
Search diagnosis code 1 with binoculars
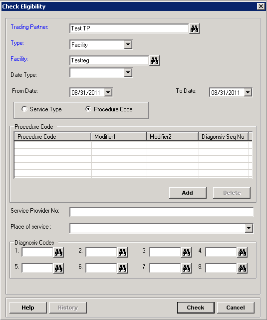[x=58, y=253]
